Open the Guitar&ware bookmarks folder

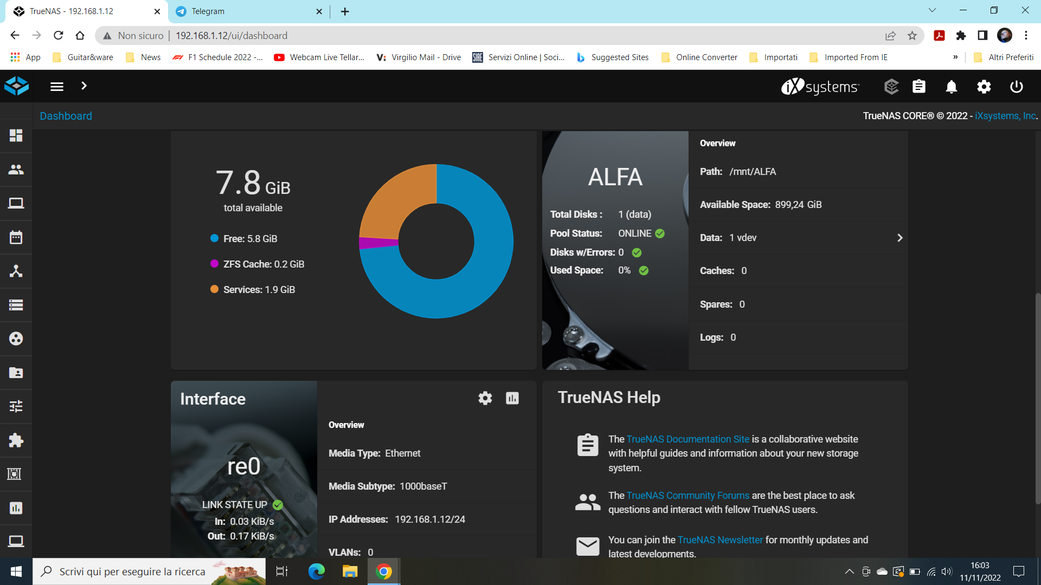[x=83, y=57]
